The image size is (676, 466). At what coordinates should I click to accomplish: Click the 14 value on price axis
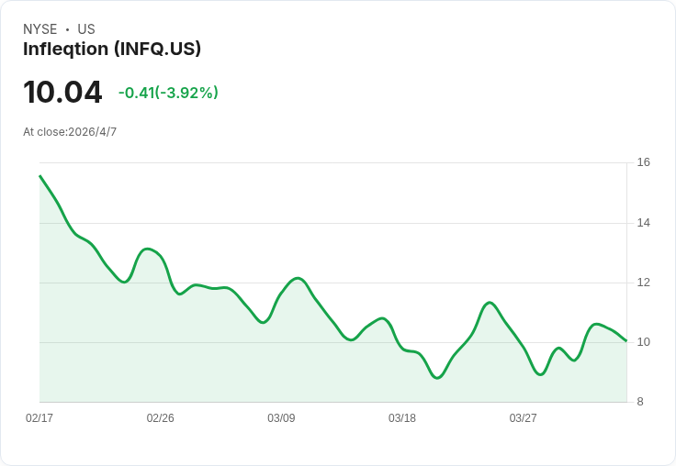(x=643, y=223)
